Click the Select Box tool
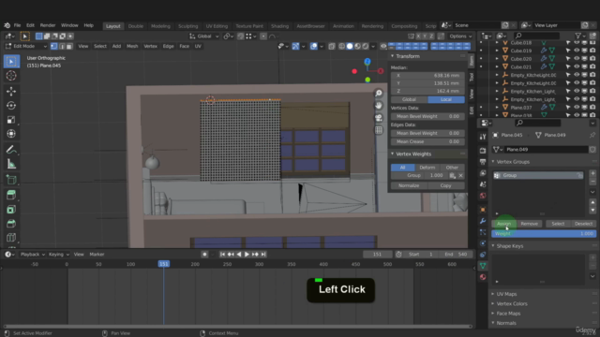 11,62
